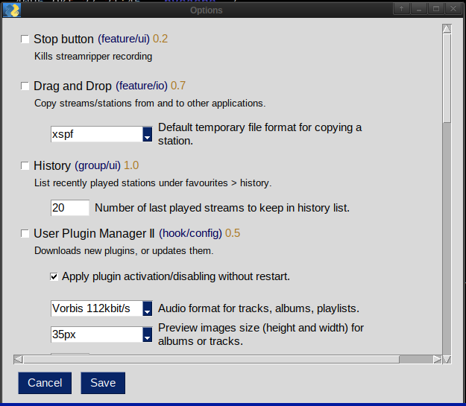The width and height of the screenshot is (466, 406).
Task: Click the Python logo window menu icon
Action: pos(11,8)
